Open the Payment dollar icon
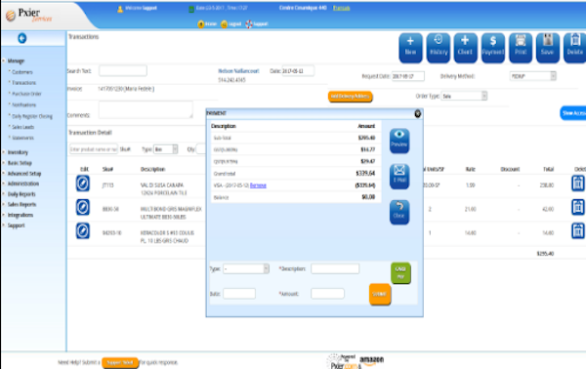 493,48
